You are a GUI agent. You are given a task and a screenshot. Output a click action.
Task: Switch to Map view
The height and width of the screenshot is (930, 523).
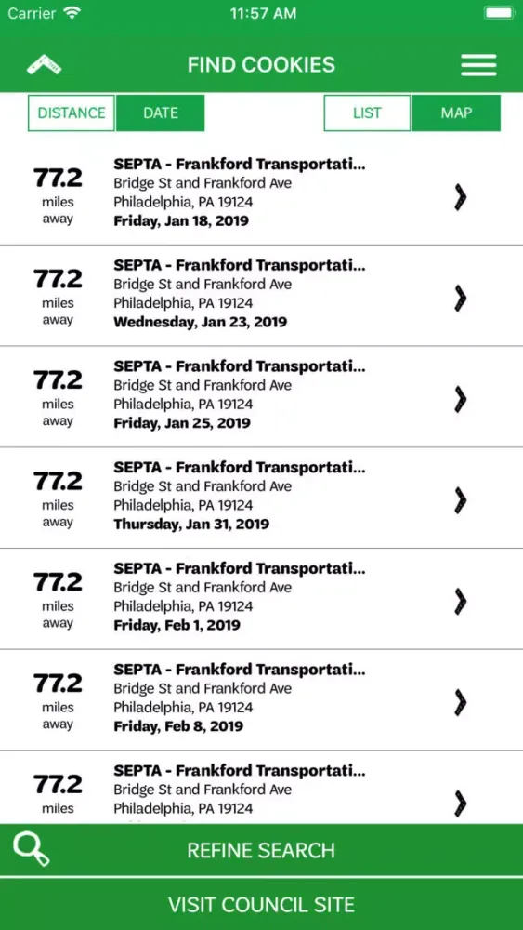456,113
